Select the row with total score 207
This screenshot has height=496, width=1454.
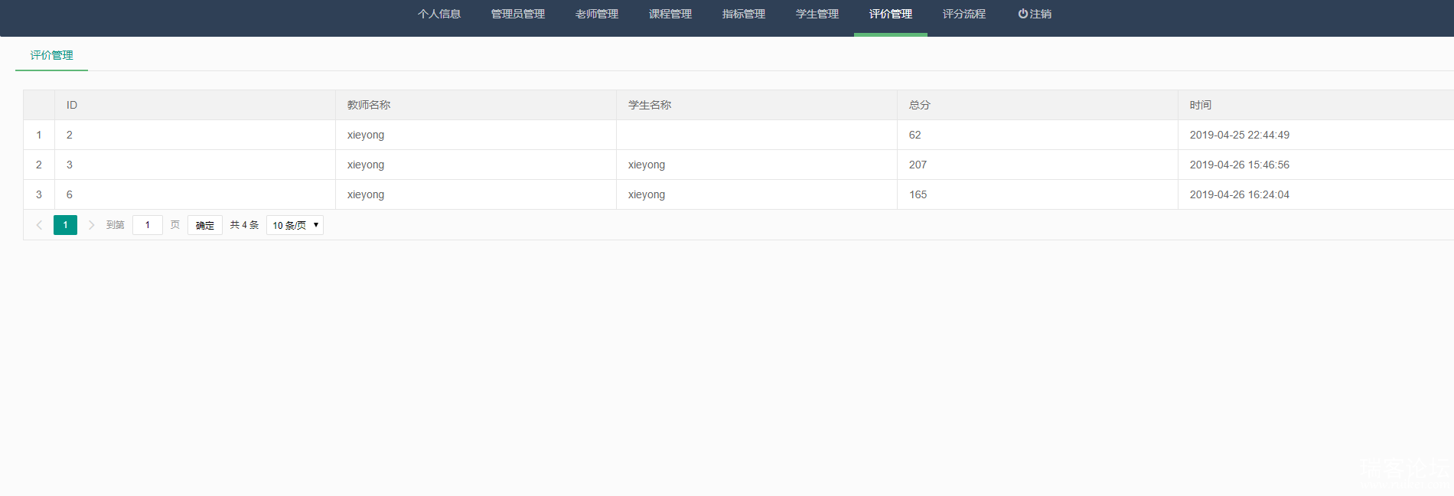[918, 165]
